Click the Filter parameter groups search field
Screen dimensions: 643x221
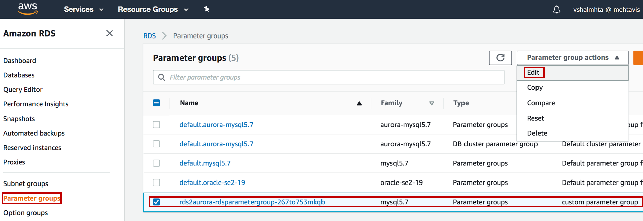tap(329, 77)
